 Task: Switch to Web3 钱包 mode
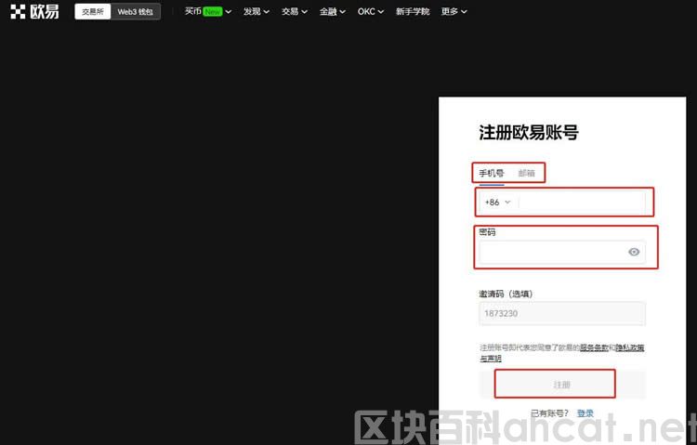(x=135, y=11)
